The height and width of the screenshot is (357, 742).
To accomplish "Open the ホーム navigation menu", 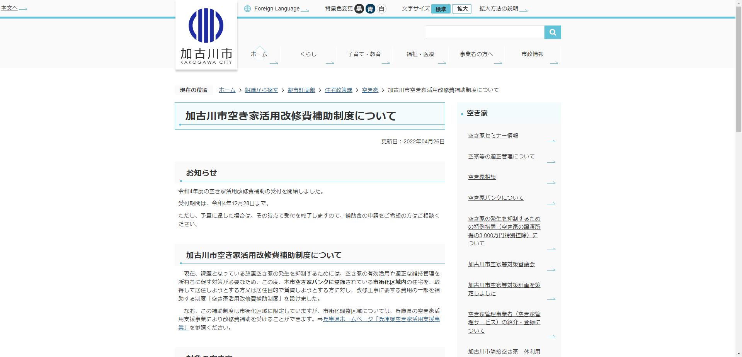I will pyautogui.click(x=259, y=54).
